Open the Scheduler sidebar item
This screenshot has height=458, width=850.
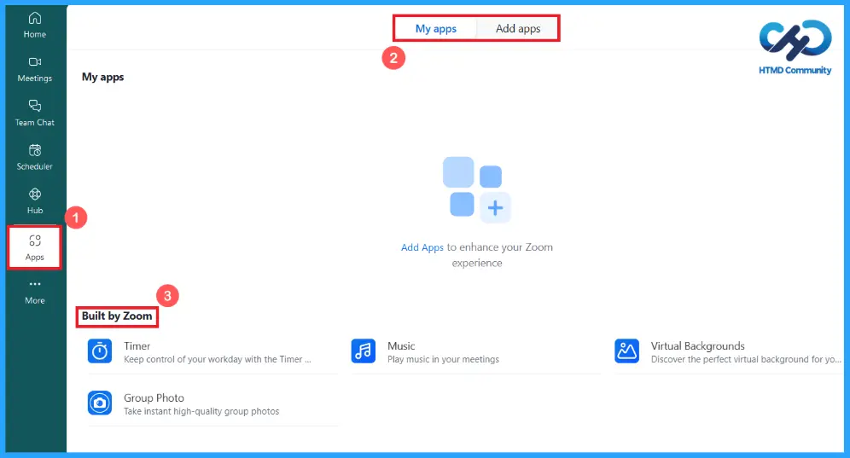point(35,157)
